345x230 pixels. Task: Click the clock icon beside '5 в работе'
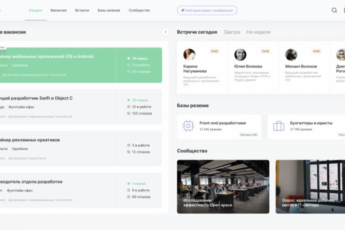[129, 65]
